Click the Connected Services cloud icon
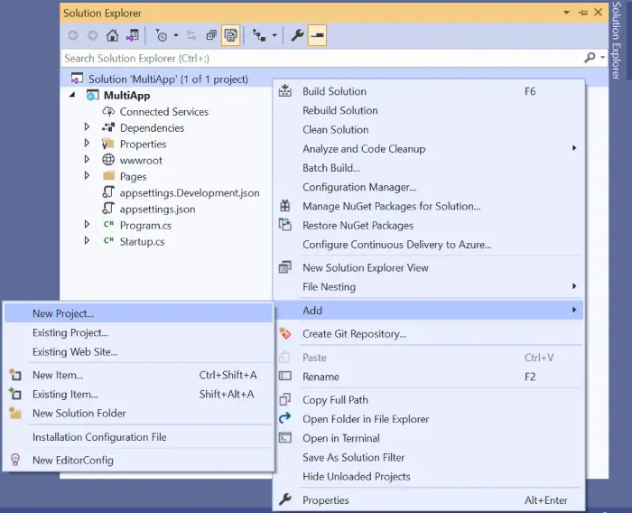The width and height of the screenshot is (632, 513). 108,111
